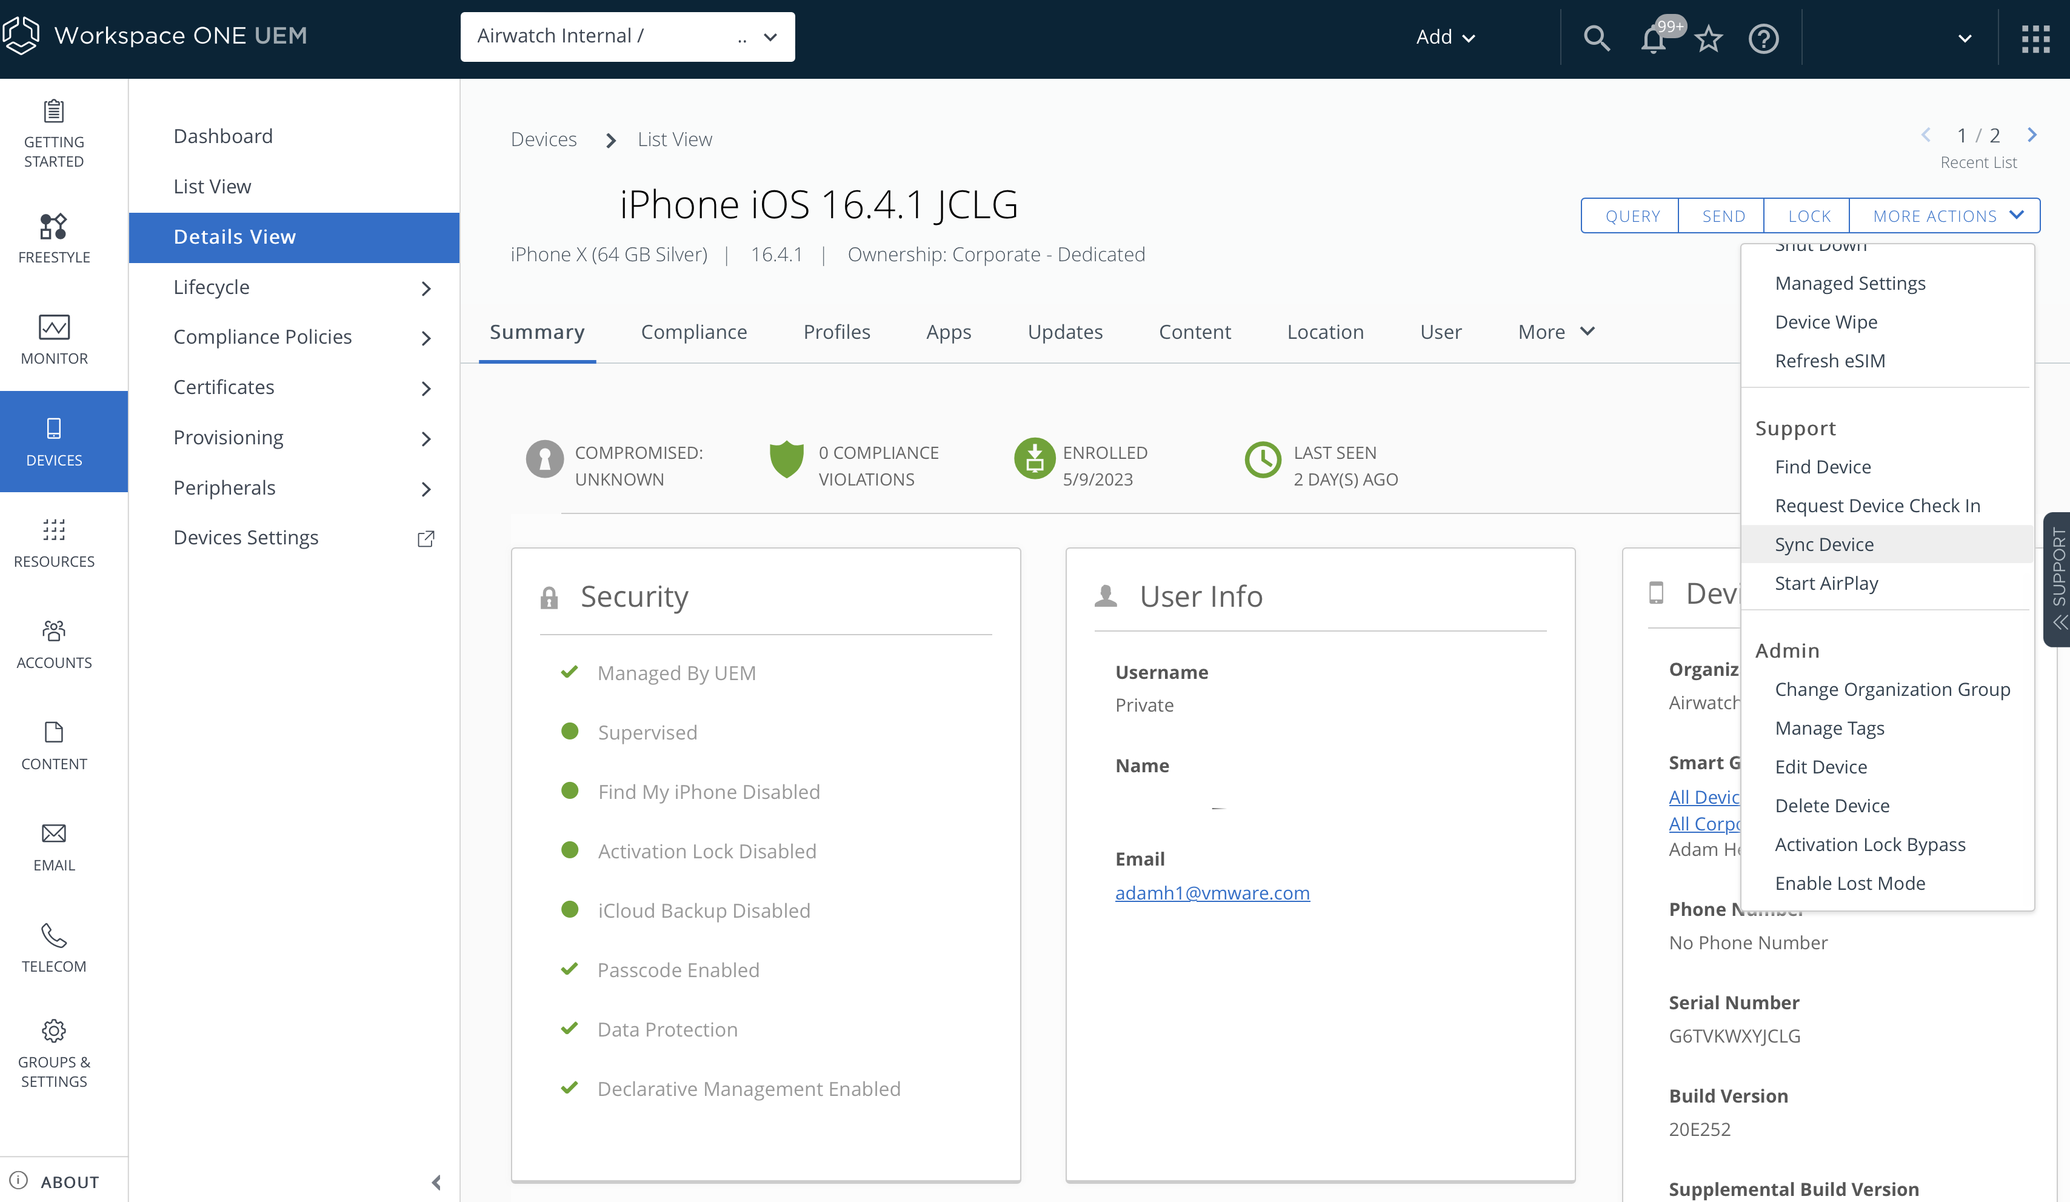The image size is (2070, 1202).
Task: Open the Monitor section
Action: [54, 339]
